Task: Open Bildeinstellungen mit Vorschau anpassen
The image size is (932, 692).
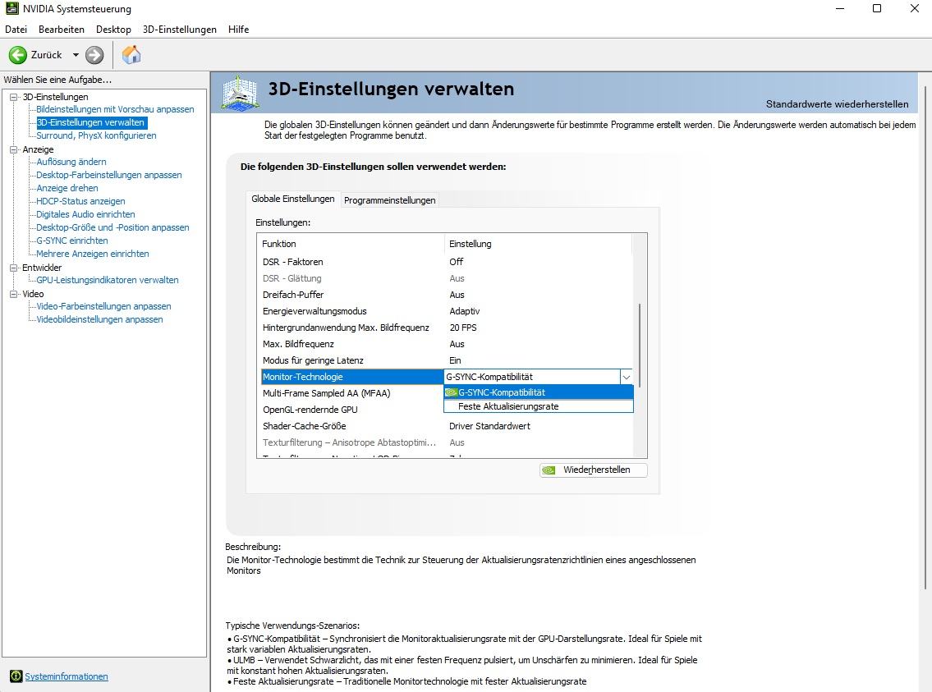Action: coord(115,109)
